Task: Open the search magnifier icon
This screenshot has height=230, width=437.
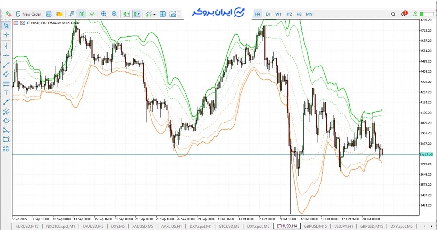Action: (x=393, y=14)
